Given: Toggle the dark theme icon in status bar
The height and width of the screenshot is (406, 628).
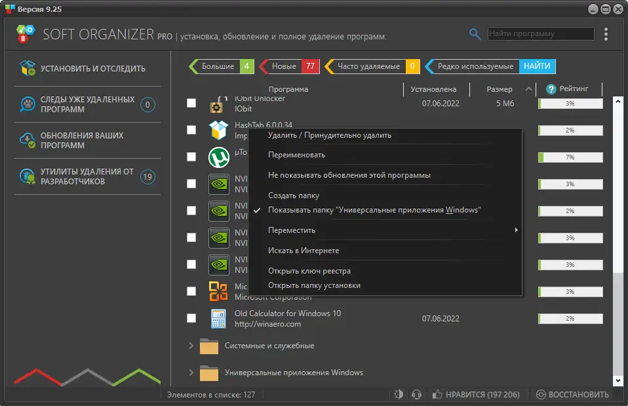Looking at the screenshot, I should pos(399,394).
